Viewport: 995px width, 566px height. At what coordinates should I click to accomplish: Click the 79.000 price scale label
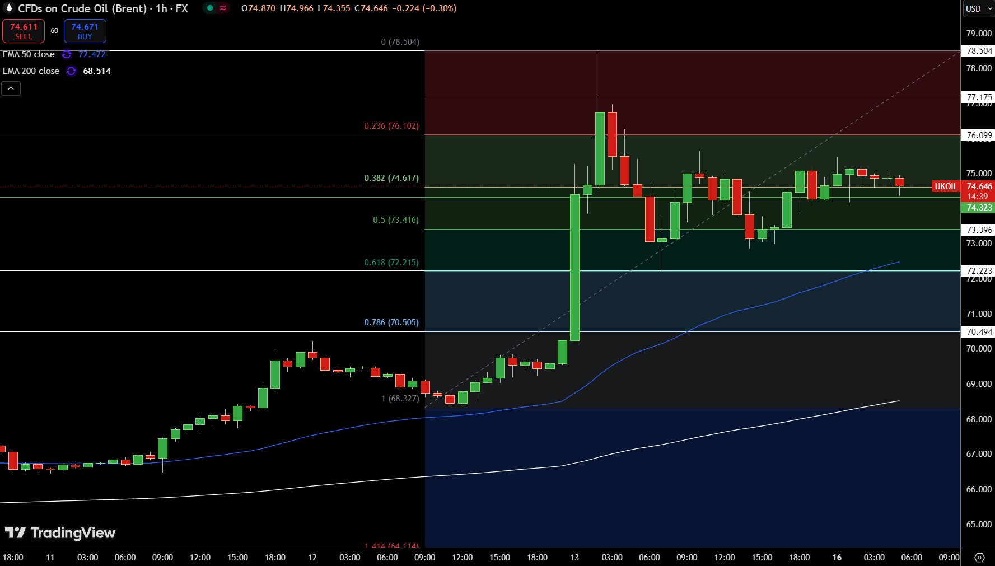(979, 34)
